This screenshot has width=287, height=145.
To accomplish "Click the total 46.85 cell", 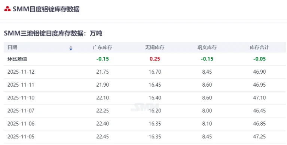I will pyautogui.click(x=259, y=124).
